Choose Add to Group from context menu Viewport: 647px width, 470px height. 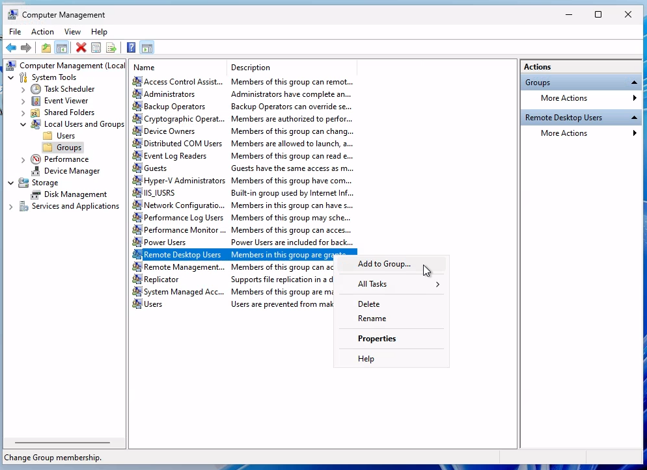click(384, 264)
